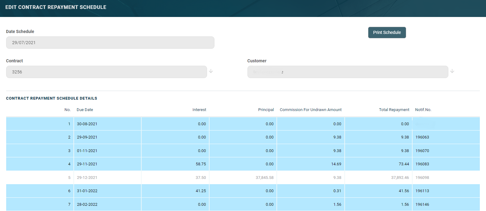
Task: Click total repayment 41.56 in row 6
Action: tap(404, 191)
